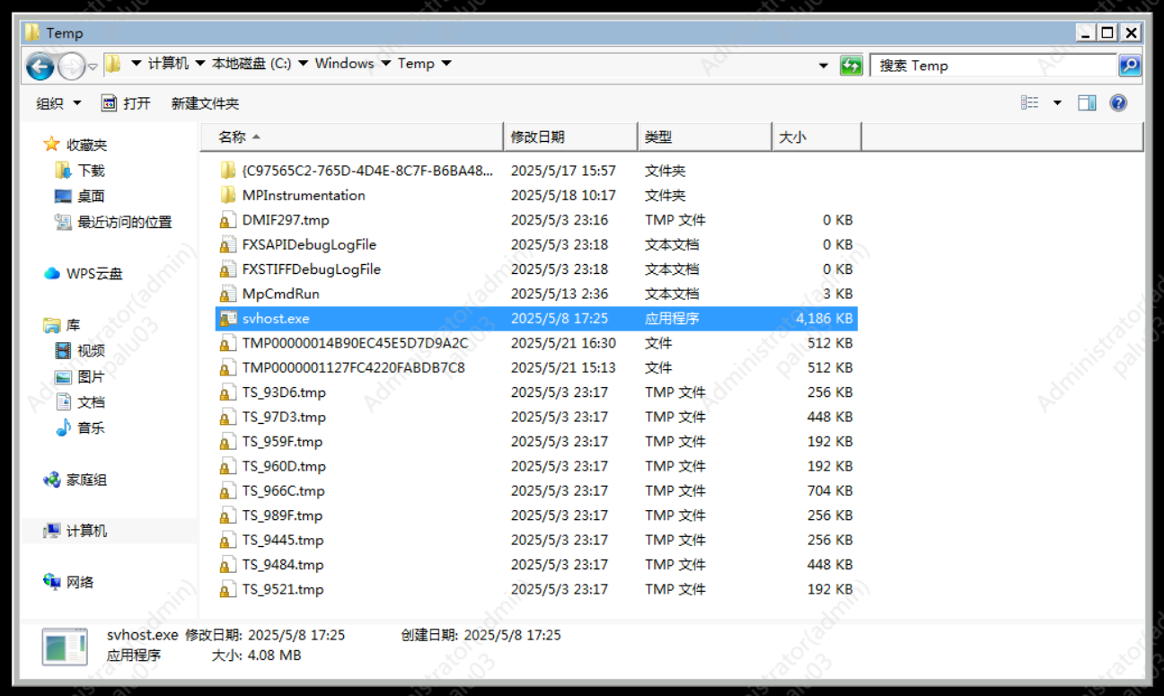Click the search magnifier icon
The image size is (1164, 696).
(1129, 66)
